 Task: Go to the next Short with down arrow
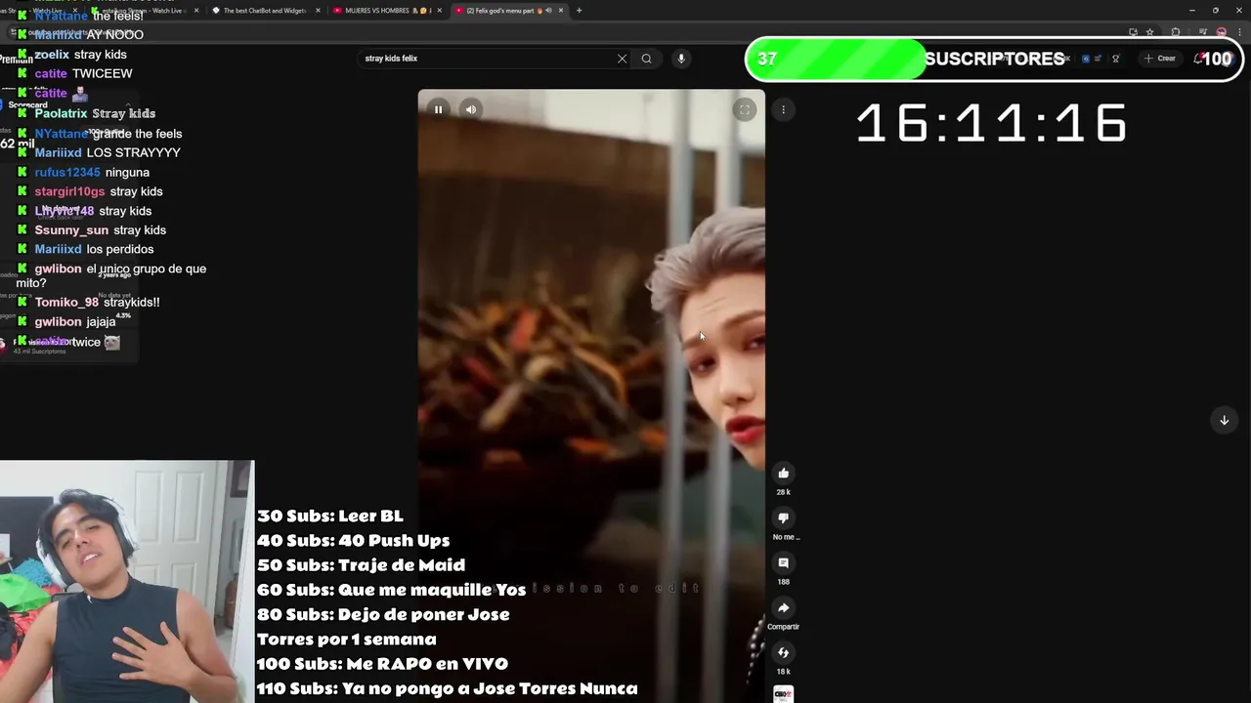point(1224,420)
